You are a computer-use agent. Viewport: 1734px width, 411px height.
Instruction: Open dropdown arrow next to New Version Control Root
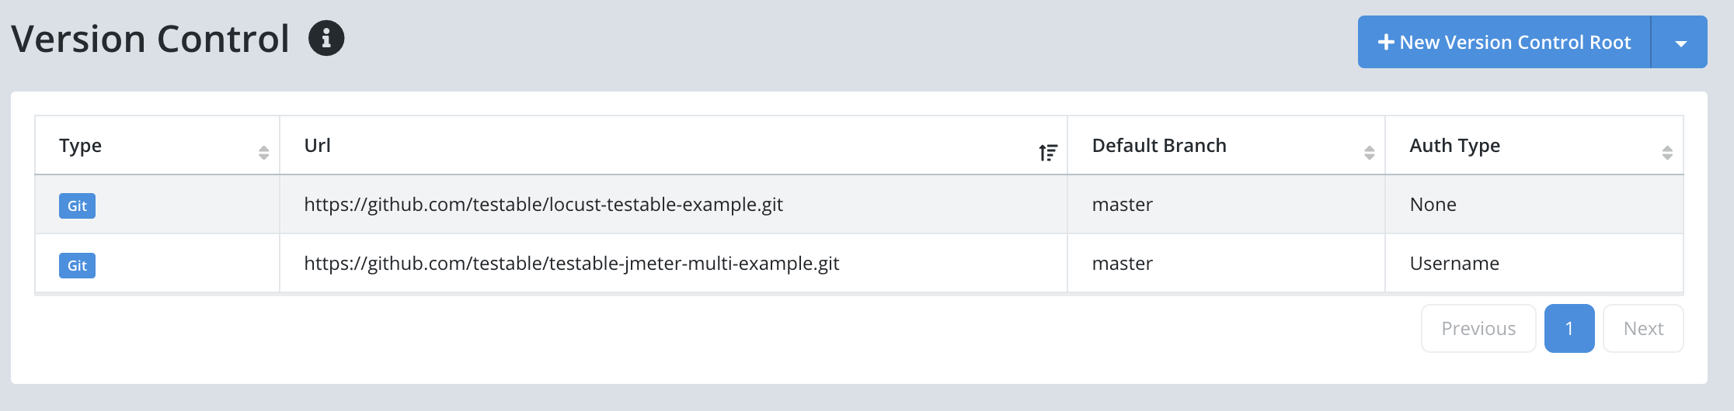(1680, 43)
